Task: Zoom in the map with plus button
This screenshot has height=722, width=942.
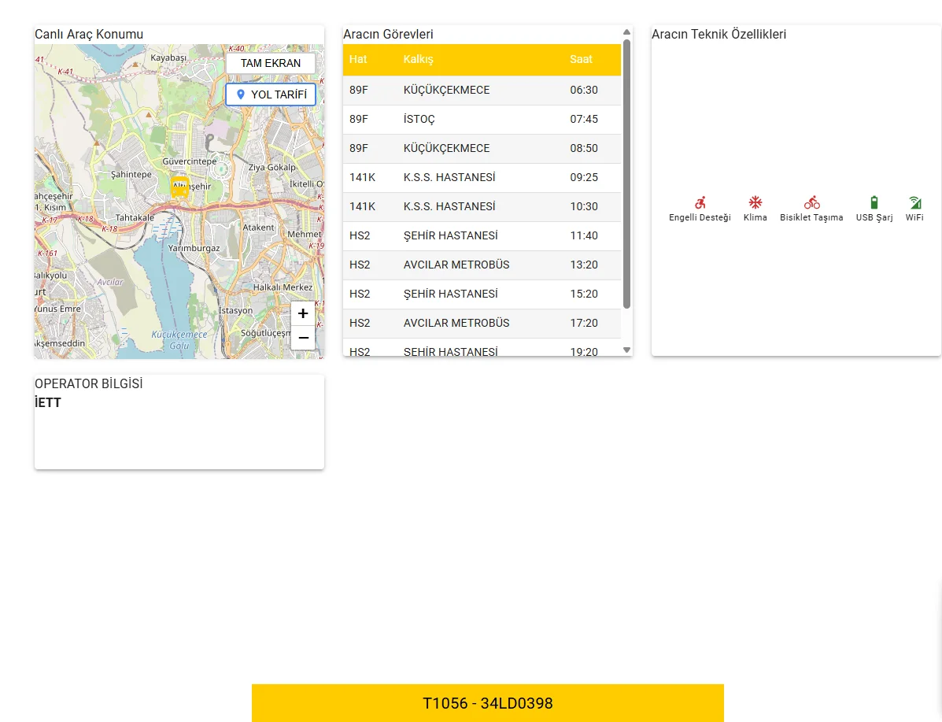Action: click(x=303, y=313)
